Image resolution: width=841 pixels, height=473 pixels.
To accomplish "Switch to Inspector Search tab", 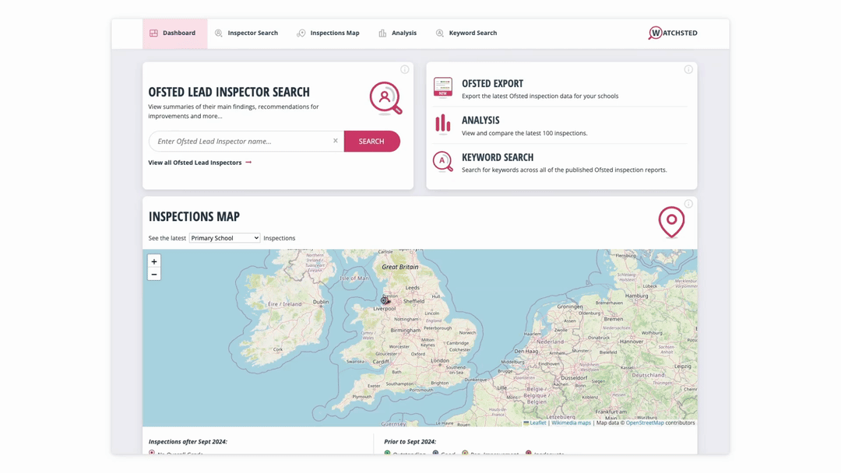I will (246, 33).
